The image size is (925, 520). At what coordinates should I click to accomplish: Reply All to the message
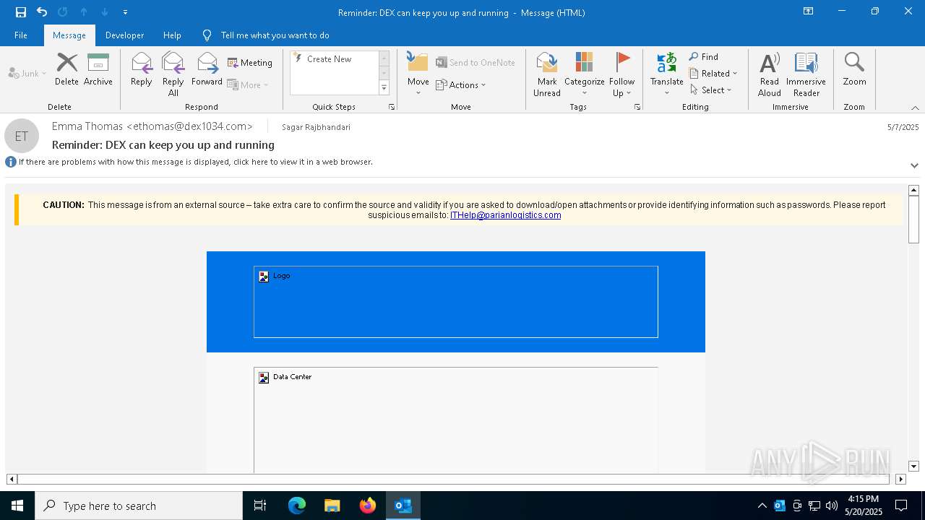(x=173, y=74)
